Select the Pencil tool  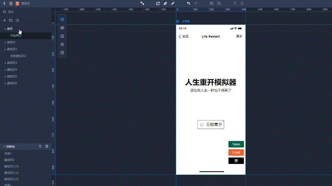coord(173,3)
